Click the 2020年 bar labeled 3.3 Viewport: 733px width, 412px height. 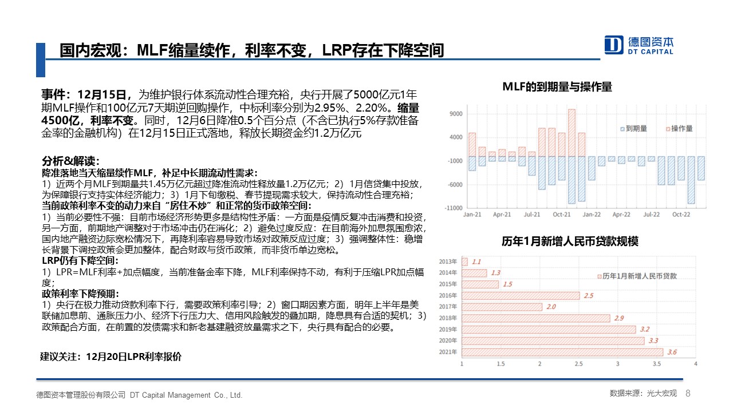point(552,340)
